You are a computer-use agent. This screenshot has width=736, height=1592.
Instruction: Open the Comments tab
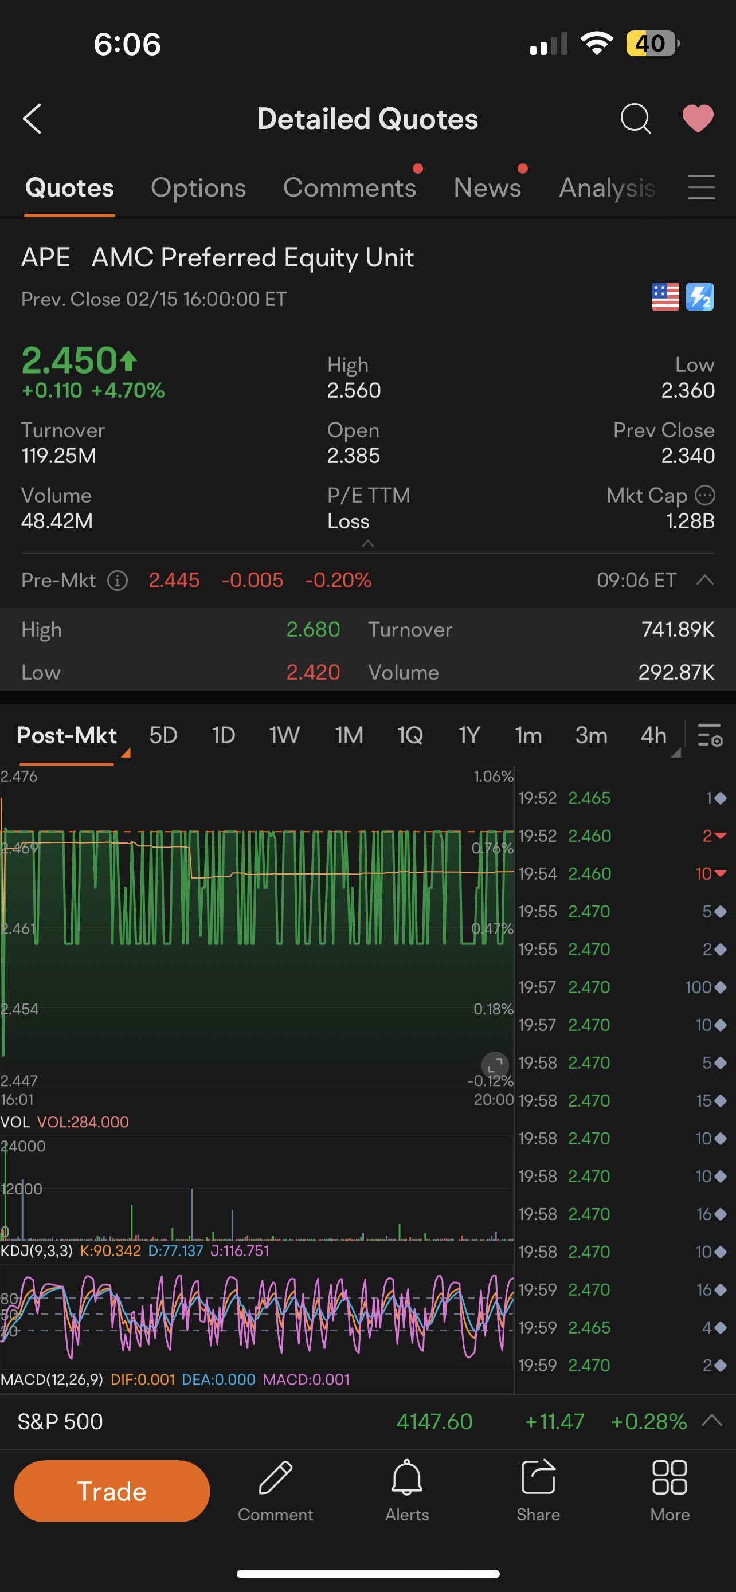point(350,188)
